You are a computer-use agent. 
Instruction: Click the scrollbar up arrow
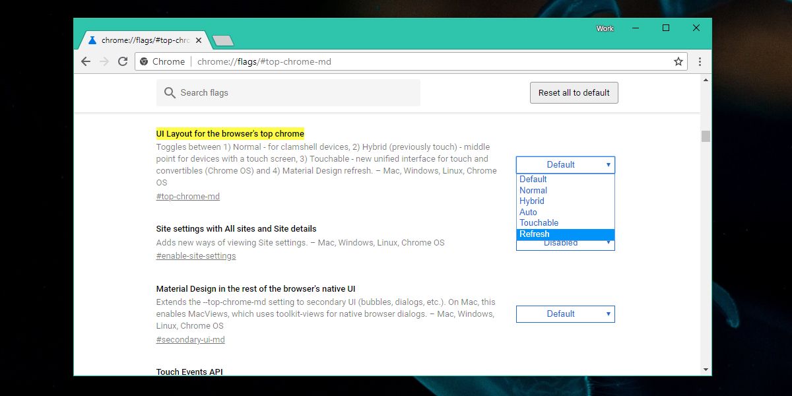coord(706,79)
